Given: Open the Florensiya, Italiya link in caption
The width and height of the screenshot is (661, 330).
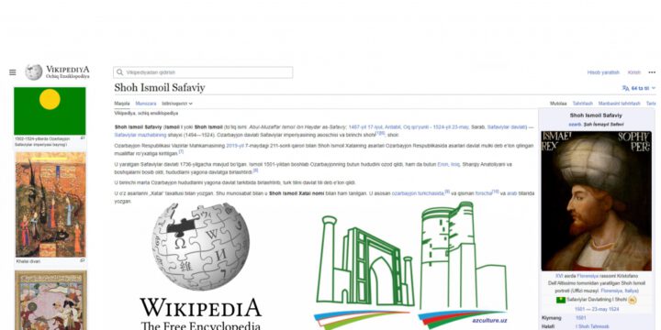Looking at the screenshot, I should click(x=620, y=291).
